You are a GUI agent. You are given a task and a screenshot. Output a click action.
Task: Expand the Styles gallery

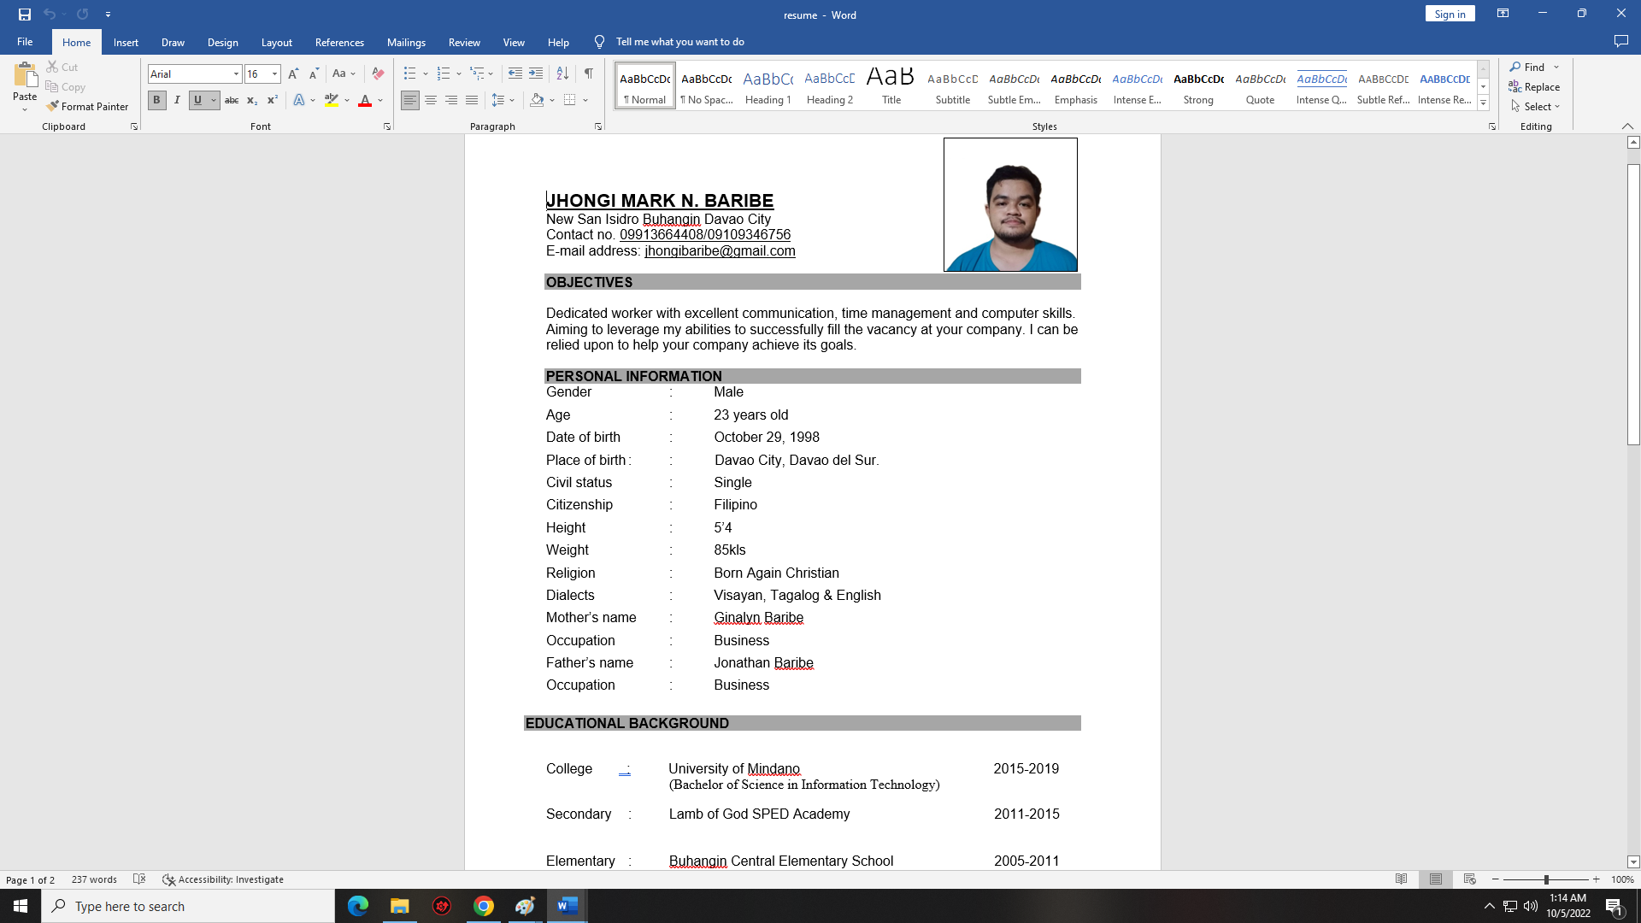(x=1484, y=103)
